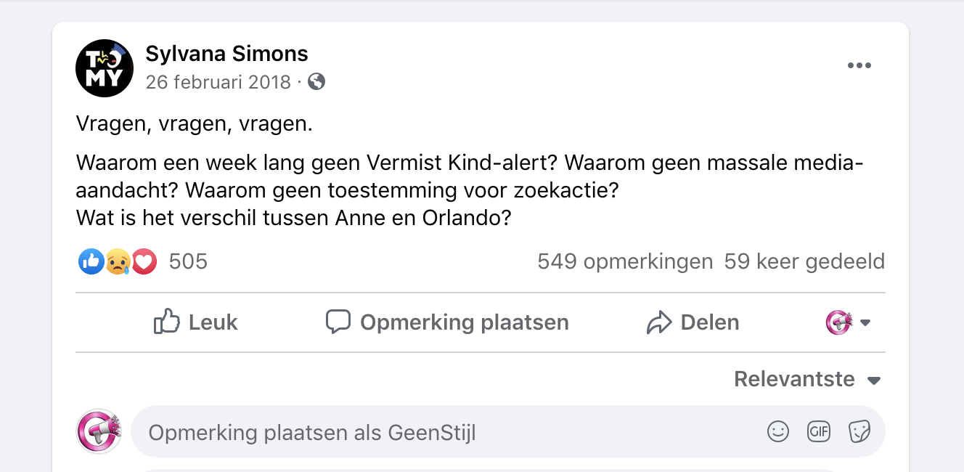The width and height of the screenshot is (964, 472).
Task: Click the Opmerking plaatsen comment button
Action: pos(447,322)
